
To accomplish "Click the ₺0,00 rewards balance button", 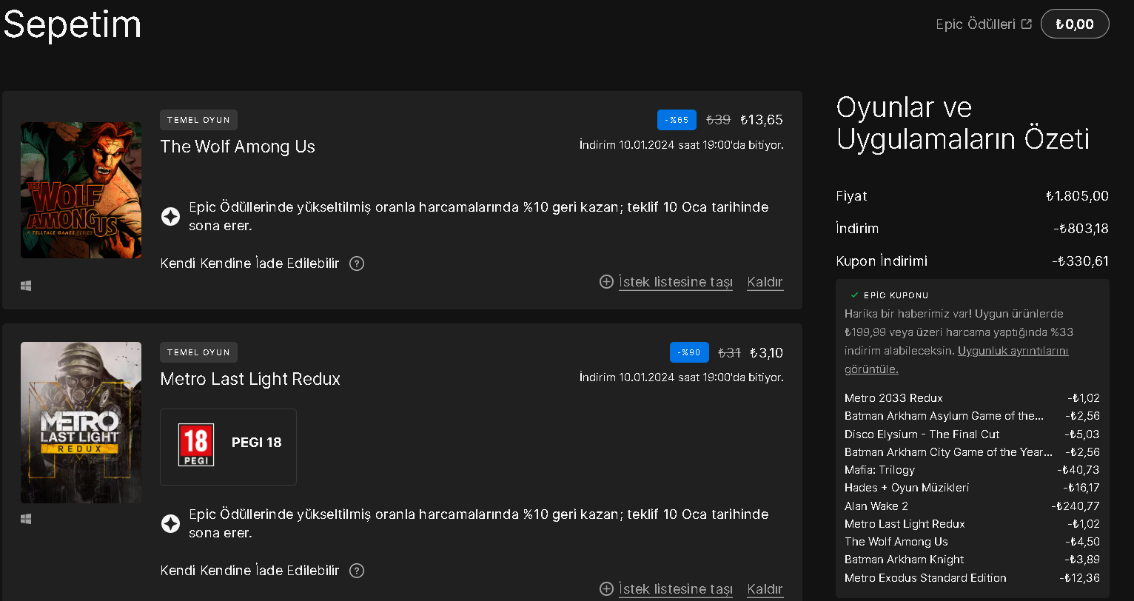I will coord(1075,24).
